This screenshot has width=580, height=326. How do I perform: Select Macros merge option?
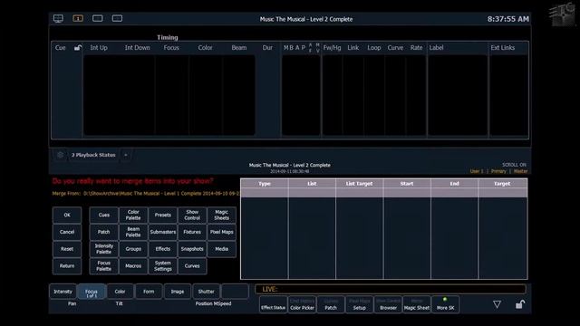133,266
